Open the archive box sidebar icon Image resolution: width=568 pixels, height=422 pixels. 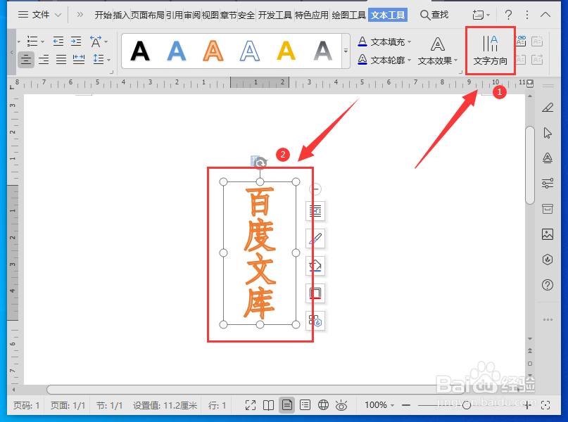pyautogui.click(x=548, y=209)
